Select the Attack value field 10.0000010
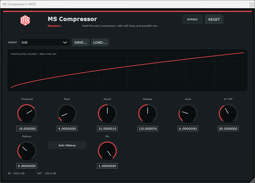 pyautogui.click(x=107, y=129)
